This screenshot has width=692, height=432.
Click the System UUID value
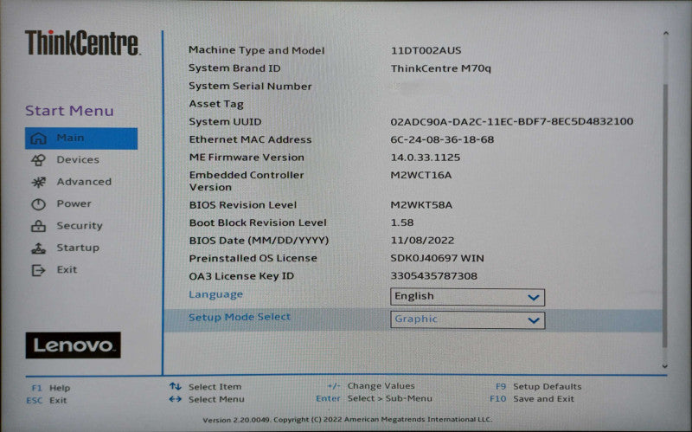tap(512, 121)
